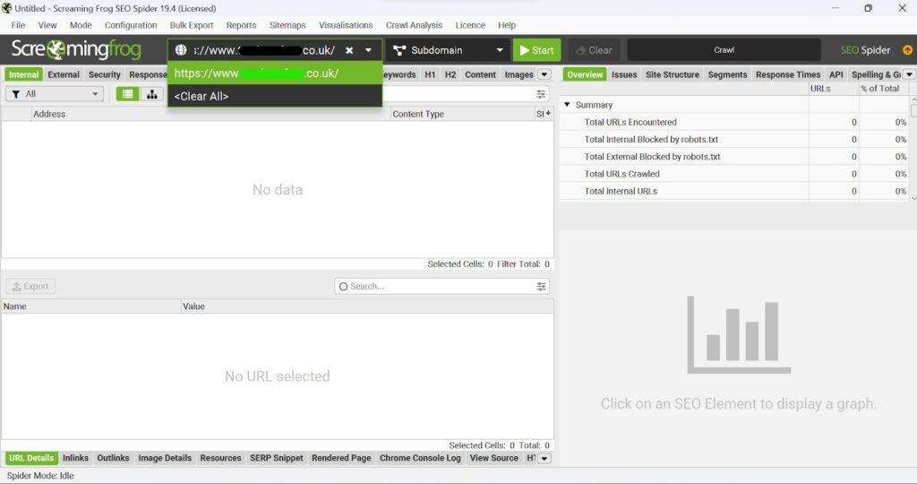Image resolution: width=917 pixels, height=484 pixels.
Task: Click the globe icon in URL bar
Action: (181, 50)
